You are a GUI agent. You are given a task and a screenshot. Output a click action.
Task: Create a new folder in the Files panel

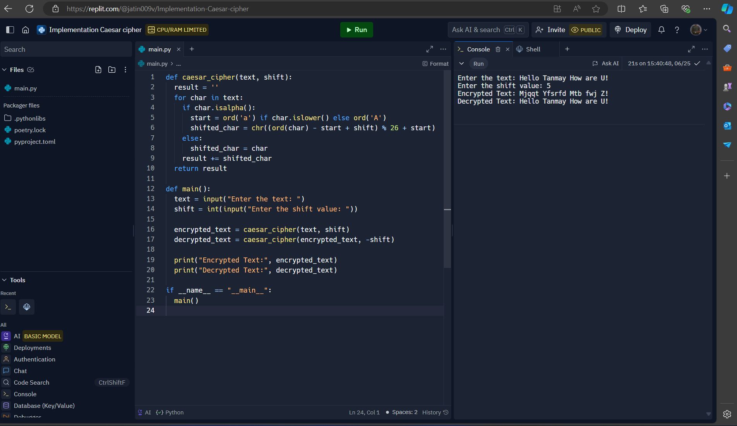[x=111, y=70]
